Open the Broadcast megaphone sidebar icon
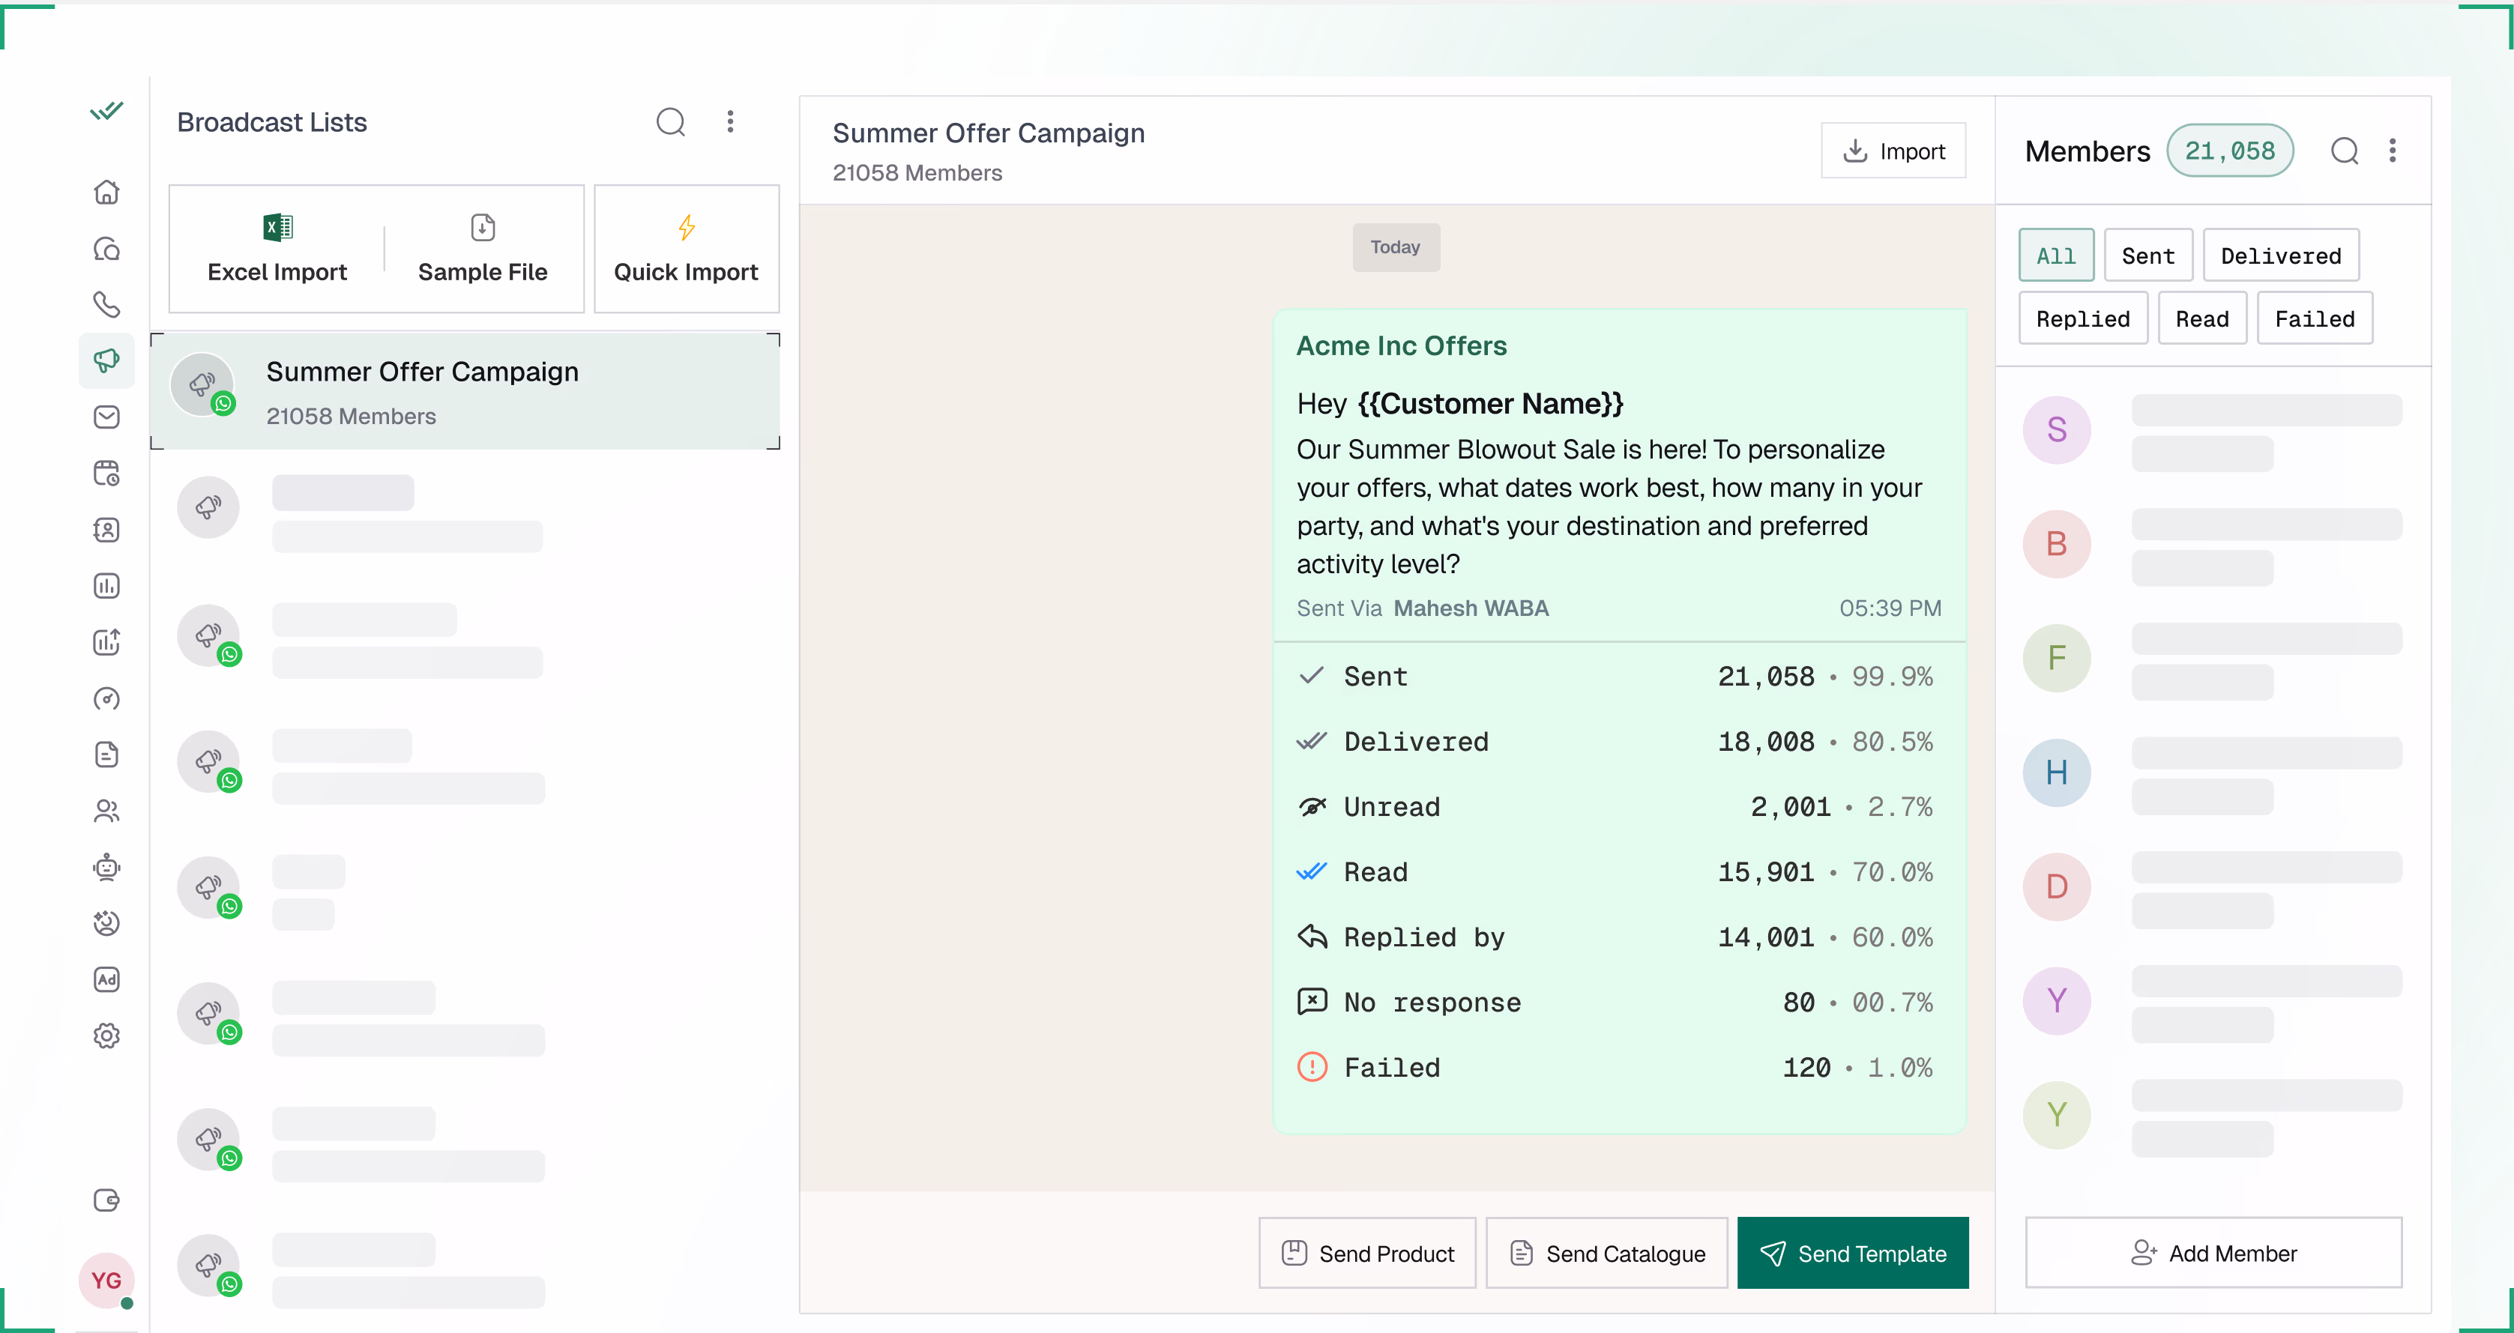2514x1333 pixels. [106, 360]
